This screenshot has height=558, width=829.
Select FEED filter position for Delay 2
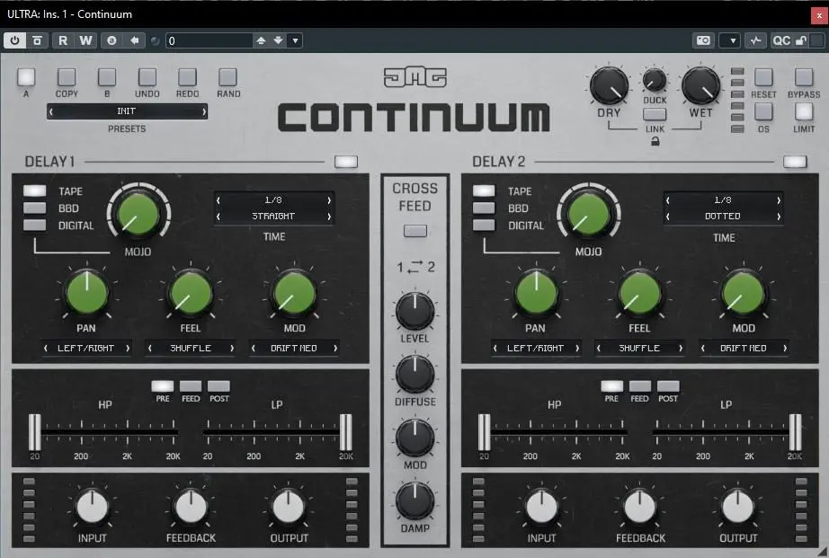639,385
